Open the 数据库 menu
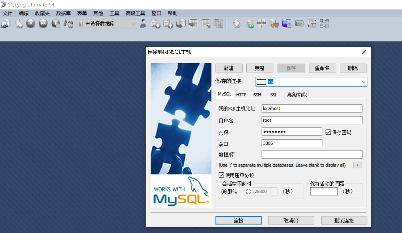 63,13
